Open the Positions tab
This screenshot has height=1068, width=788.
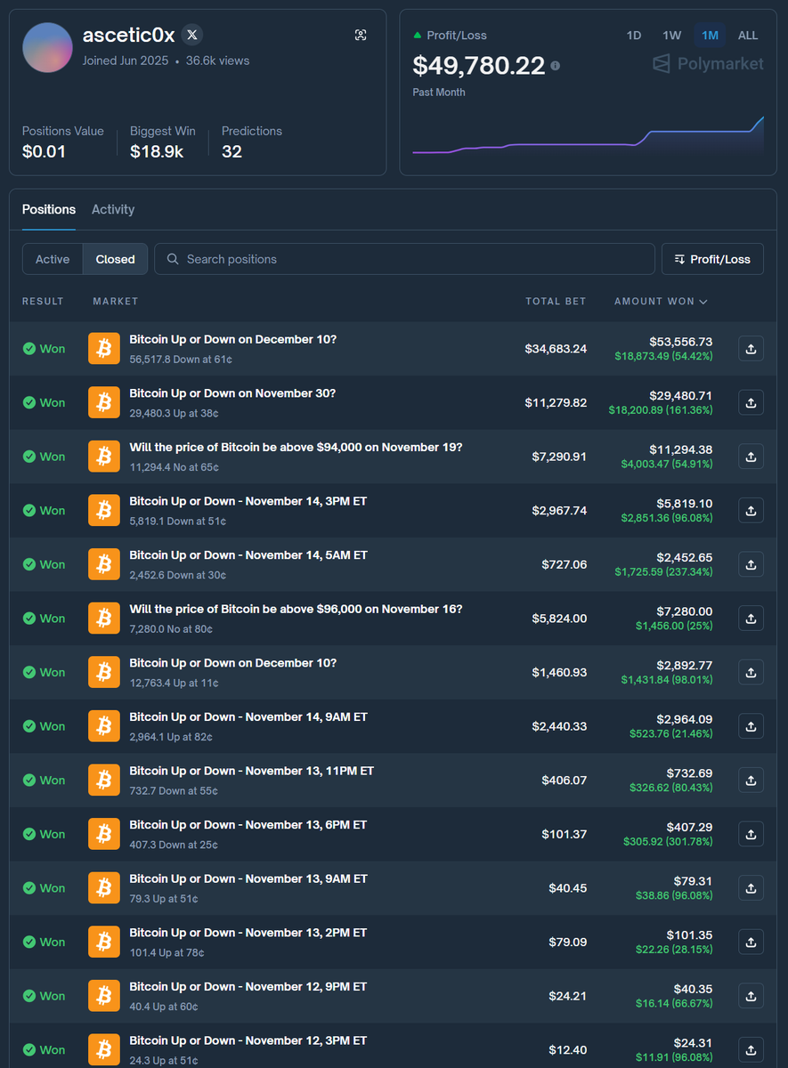coord(49,209)
